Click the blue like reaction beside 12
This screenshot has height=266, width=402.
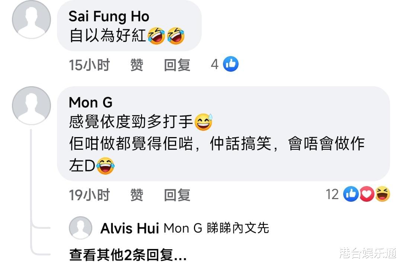pyautogui.click(x=351, y=194)
